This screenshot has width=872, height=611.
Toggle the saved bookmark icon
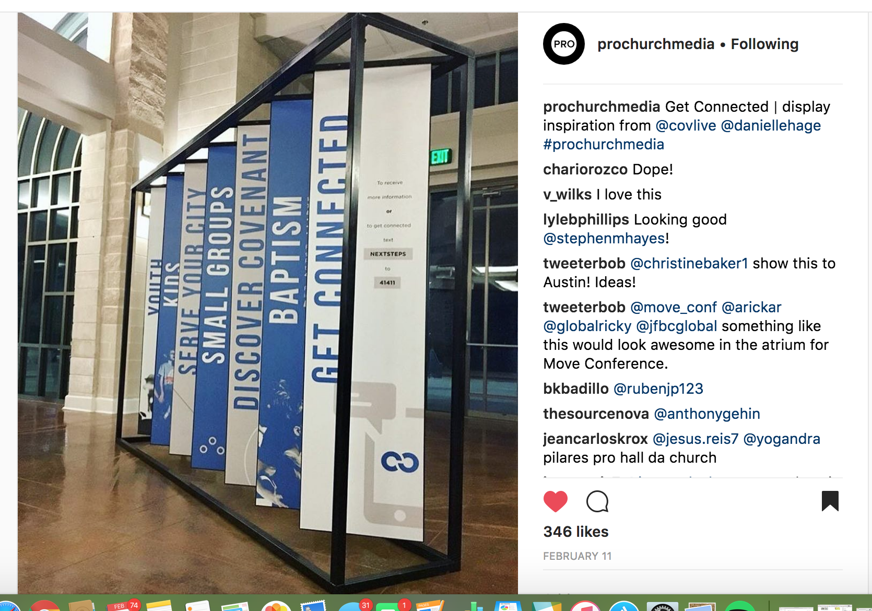830,501
